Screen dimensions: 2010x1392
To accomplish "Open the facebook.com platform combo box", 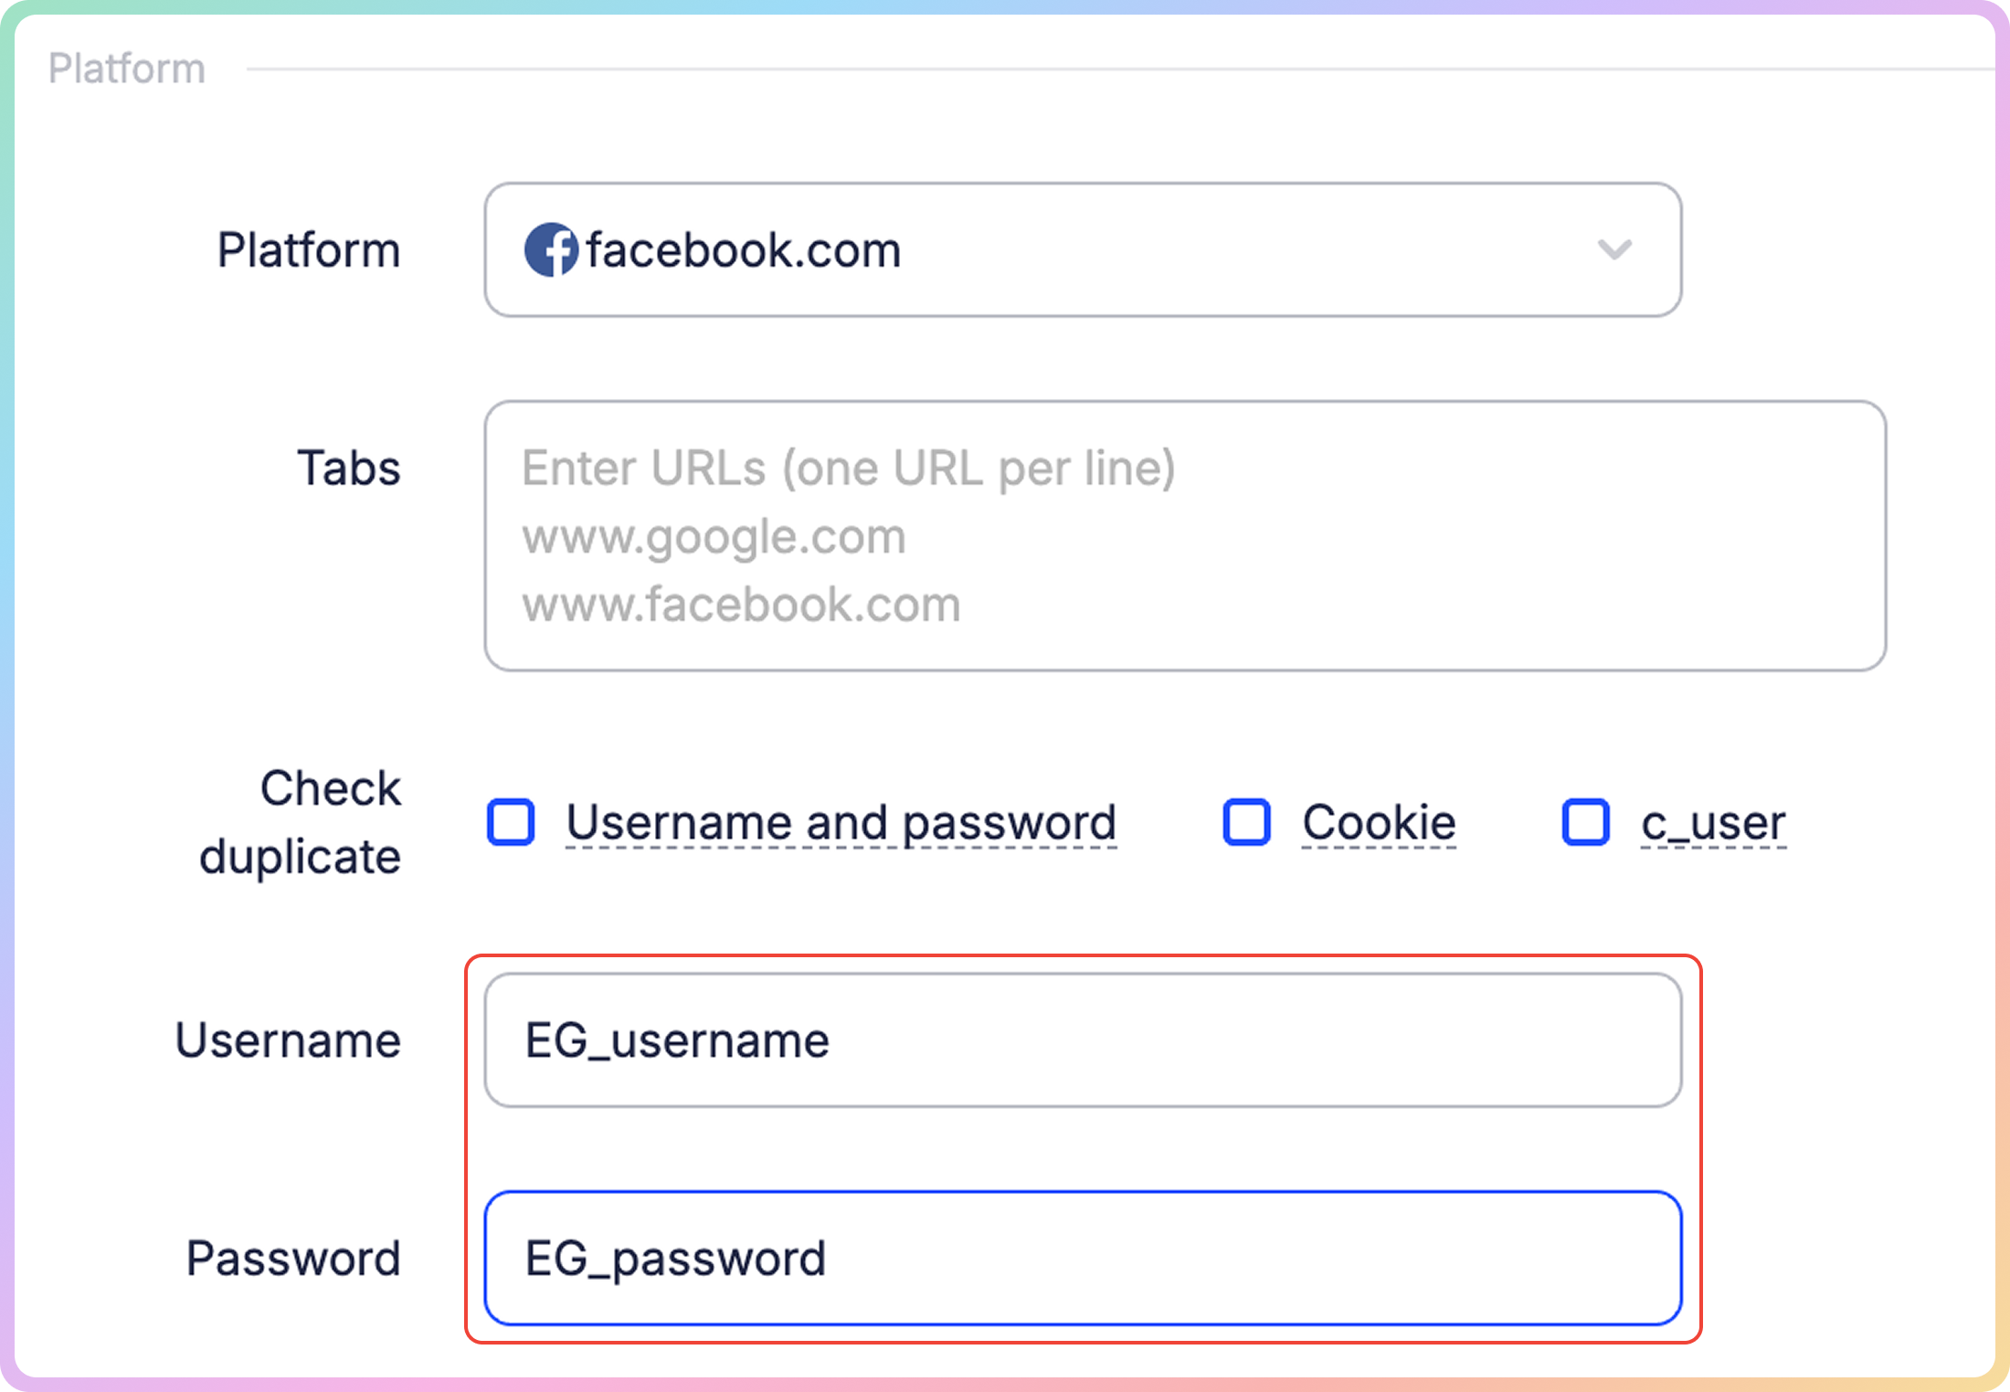I will coord(1083,249).
